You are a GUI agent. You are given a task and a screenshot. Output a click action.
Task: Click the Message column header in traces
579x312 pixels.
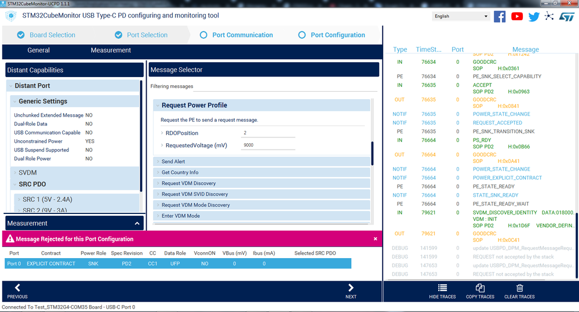tap(526, 49)
